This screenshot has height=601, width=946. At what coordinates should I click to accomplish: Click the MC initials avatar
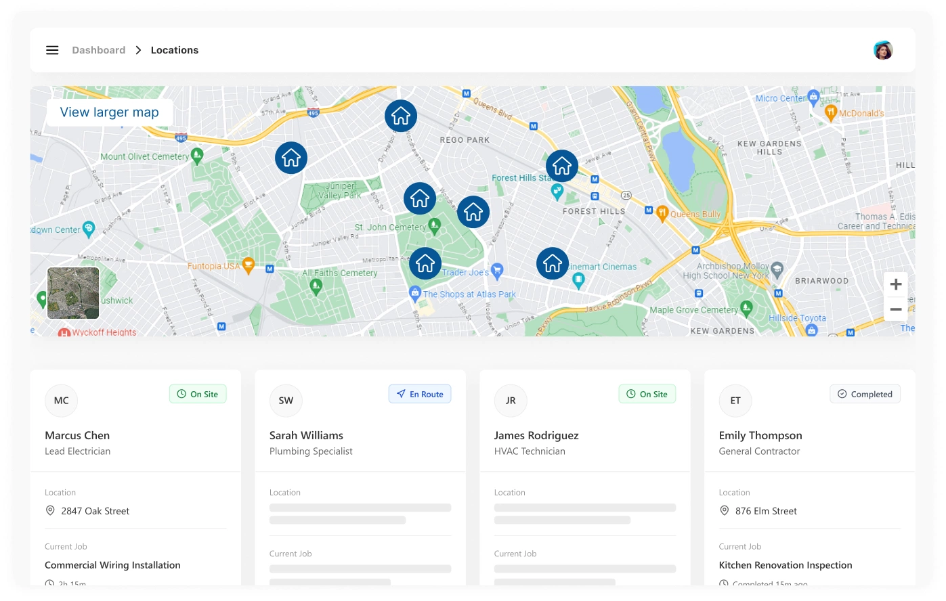[x=62, y=401]
